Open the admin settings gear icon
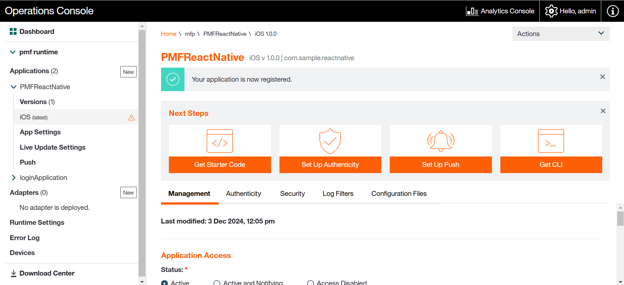This screenshot has height=285, width=624. (x=551, y=11)
